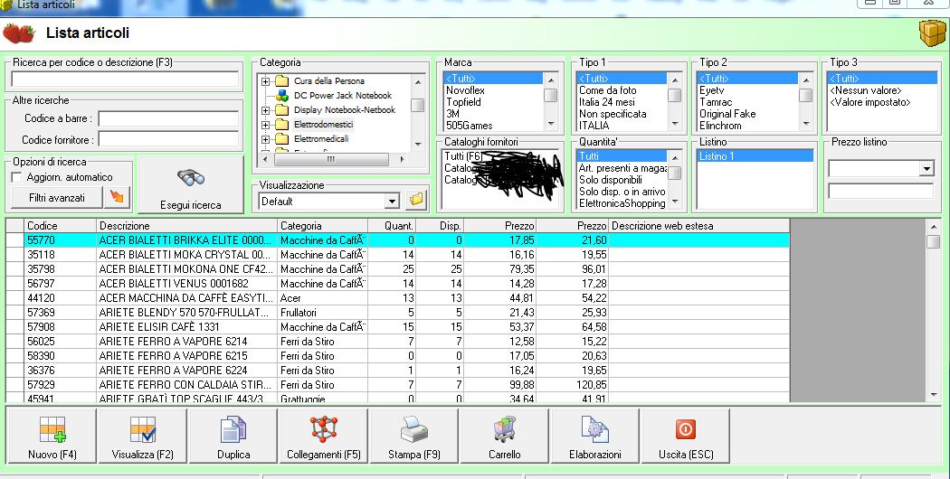Select the DC Power Jack Notebook category
The height and width of the screenshot is (479, 950).
(343, 95)
